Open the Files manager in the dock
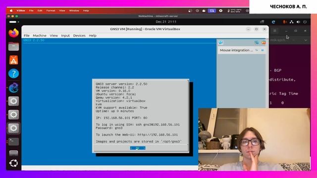Viewport: 317px width, 178px height. pyautogui.click(x=13, y=46)
